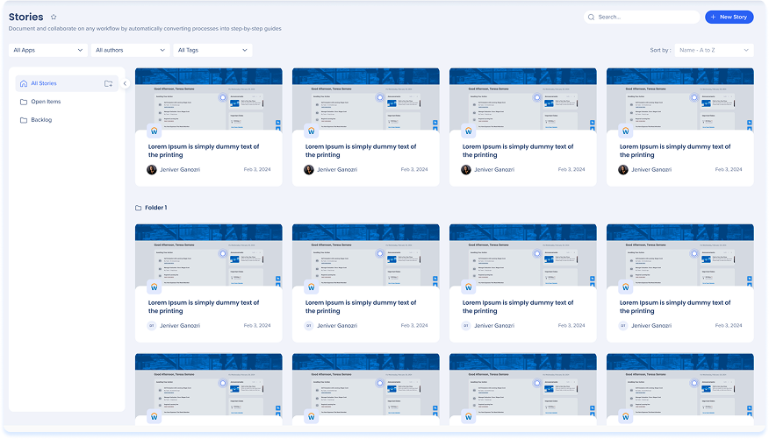Open the Open Items folder
The image size is (769, 439).
(46, 102)
